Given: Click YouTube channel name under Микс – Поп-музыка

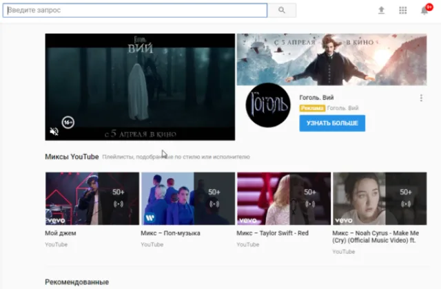Looking at the screenshot, I should tap(152, 245).
